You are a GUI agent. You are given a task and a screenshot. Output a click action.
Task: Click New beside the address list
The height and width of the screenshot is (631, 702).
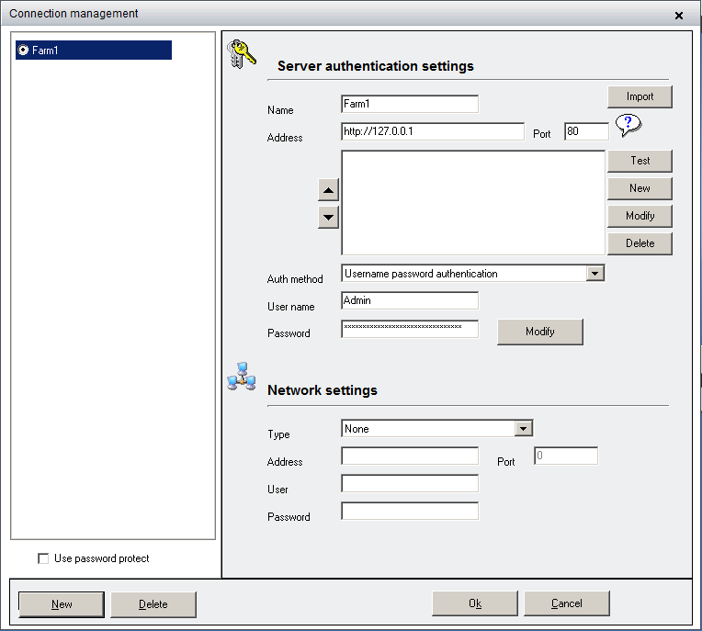coord(640,188)
